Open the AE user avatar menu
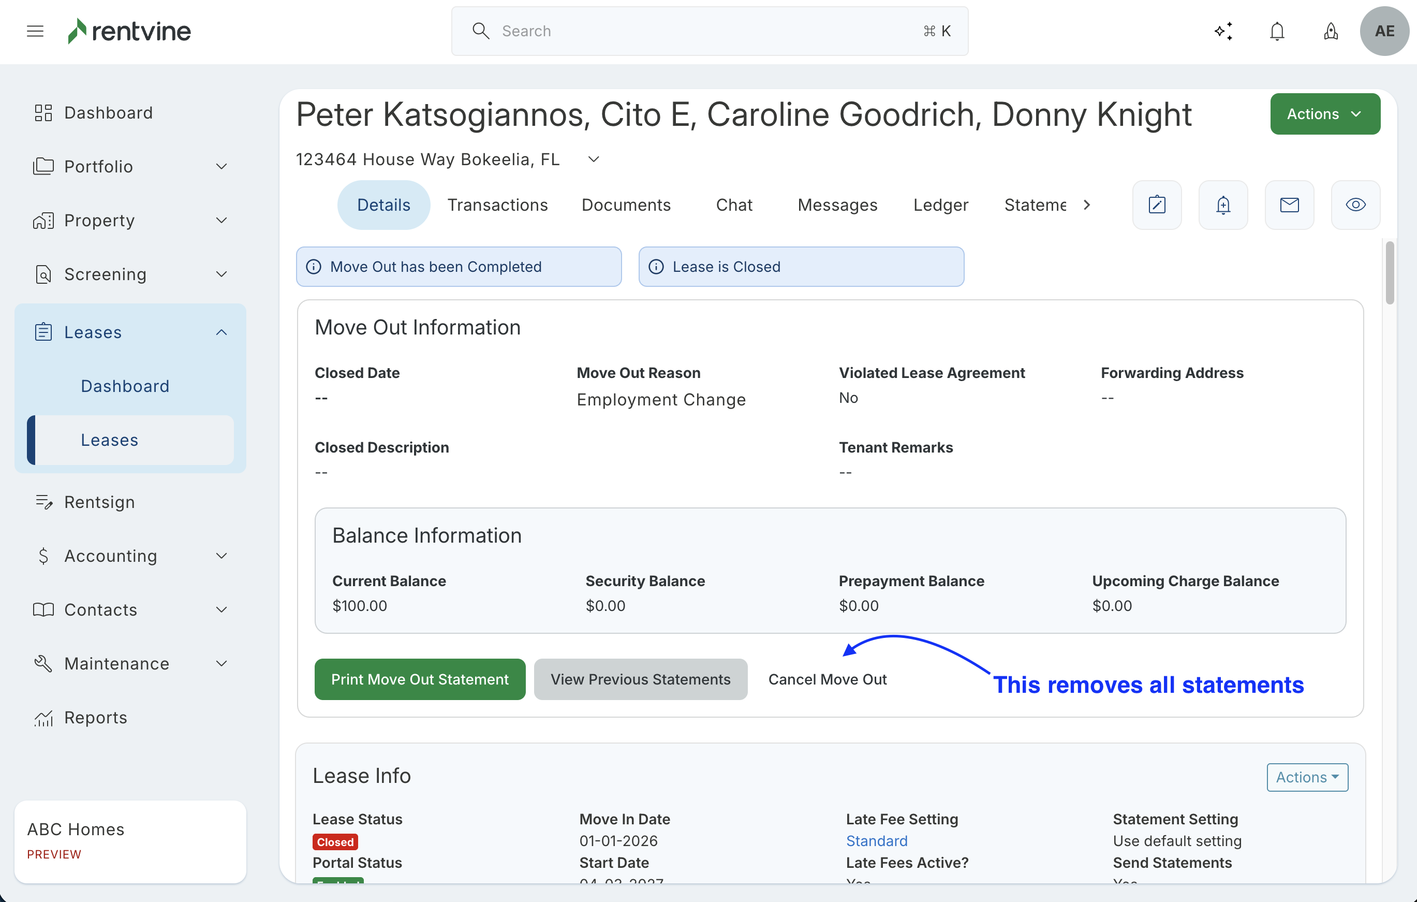The height and width of the screenshot is (902, 1417). click(x=1383, y=31)
